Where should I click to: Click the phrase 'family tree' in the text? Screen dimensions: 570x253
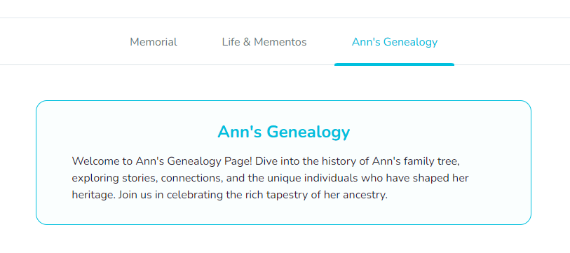coord(431,161)
